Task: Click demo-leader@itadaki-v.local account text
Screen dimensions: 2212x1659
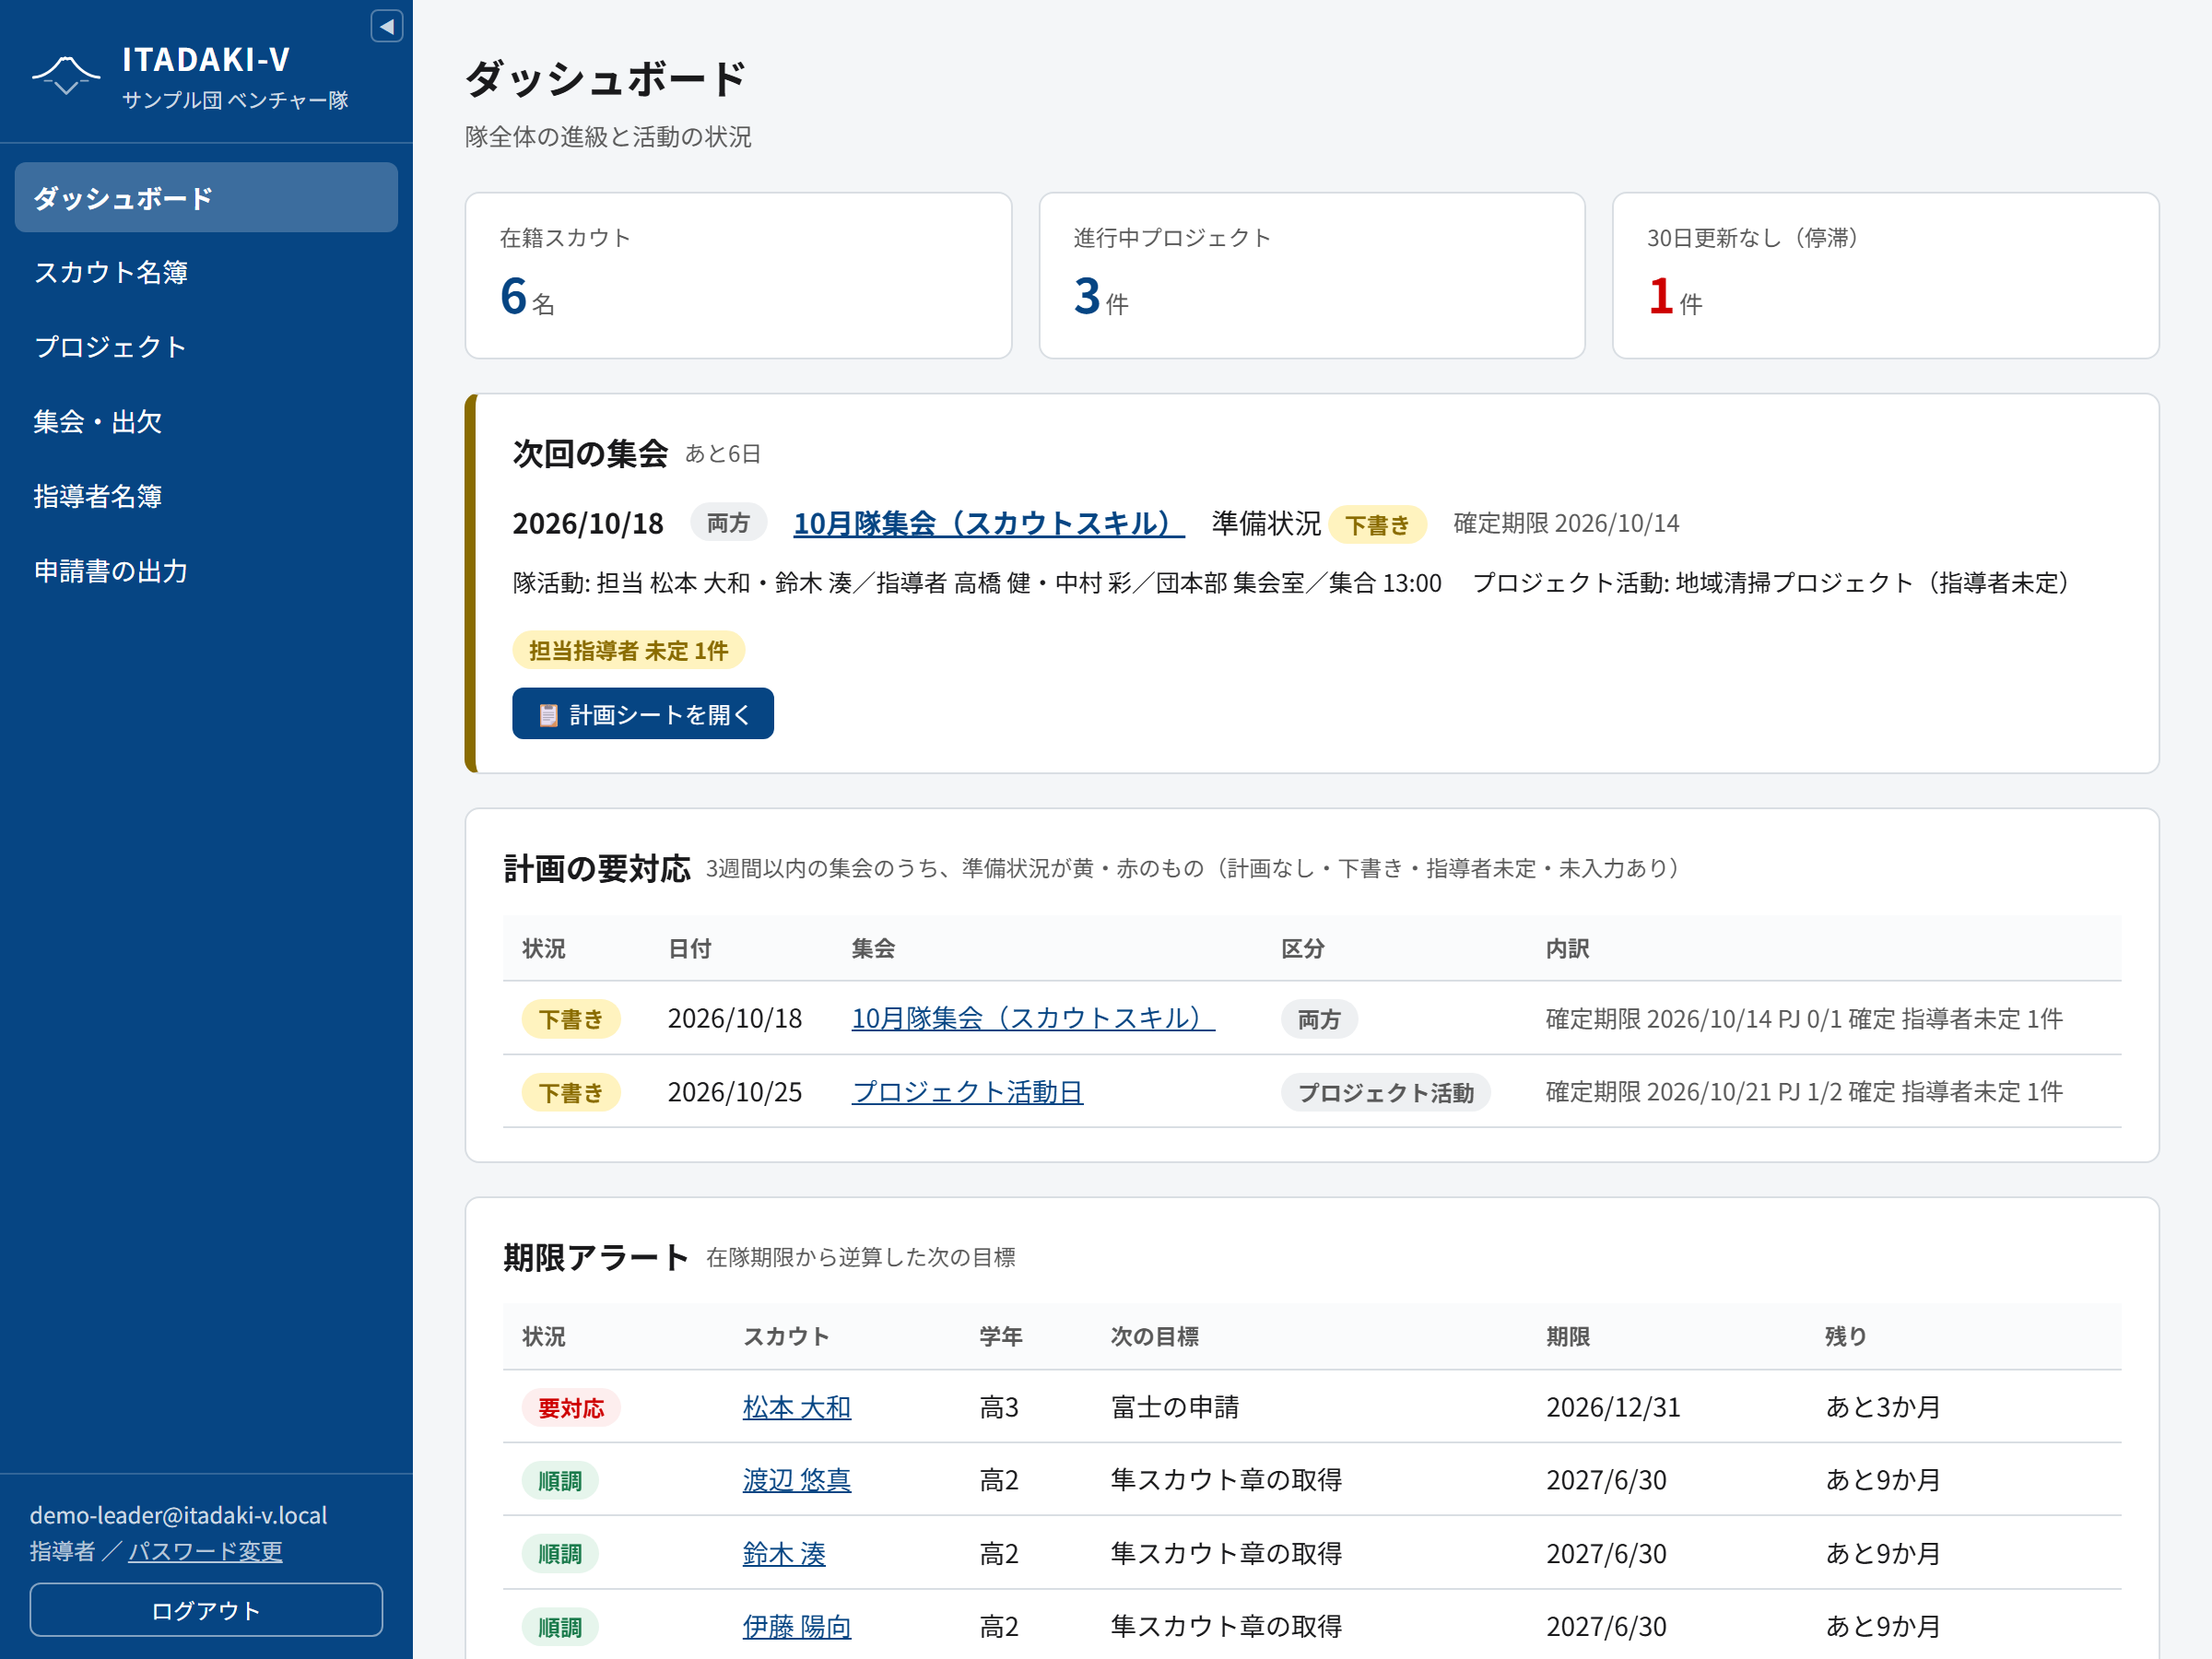Action: 178,1515
